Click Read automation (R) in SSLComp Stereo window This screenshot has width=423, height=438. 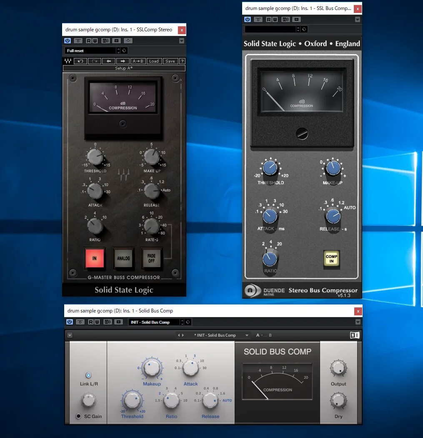click(x=88, y=41)
